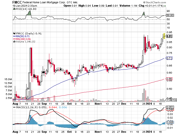Click the 0.60 label on the price axis

tap(169, 73)
